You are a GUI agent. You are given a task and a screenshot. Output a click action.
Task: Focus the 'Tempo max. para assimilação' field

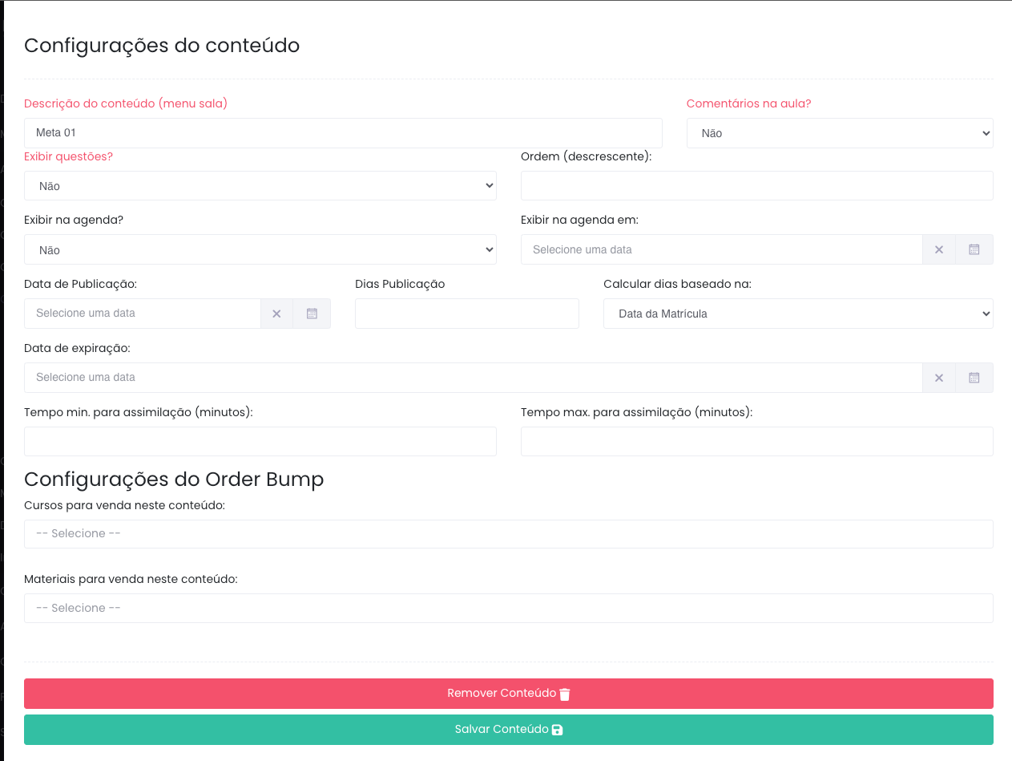point(756,442)
